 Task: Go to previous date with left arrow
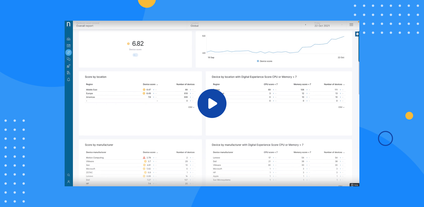tap(306, 25)
